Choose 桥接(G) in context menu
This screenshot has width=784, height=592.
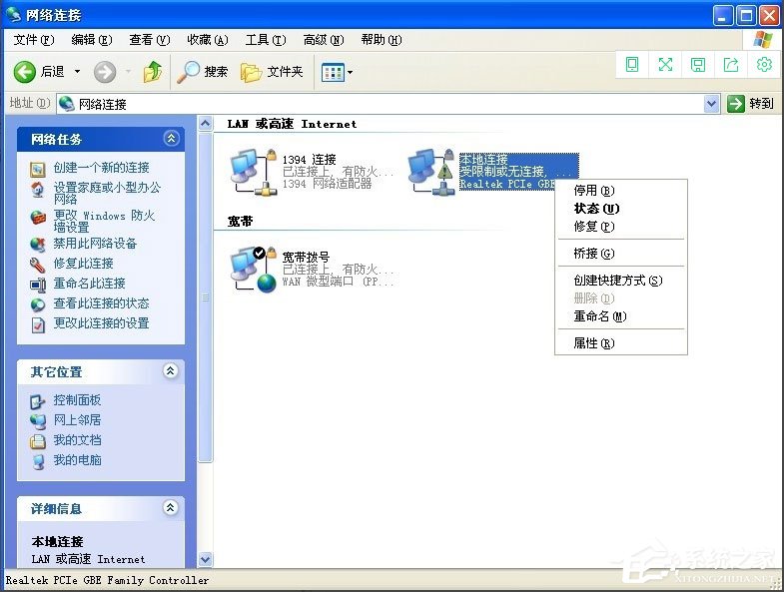[x=621, y=254]
